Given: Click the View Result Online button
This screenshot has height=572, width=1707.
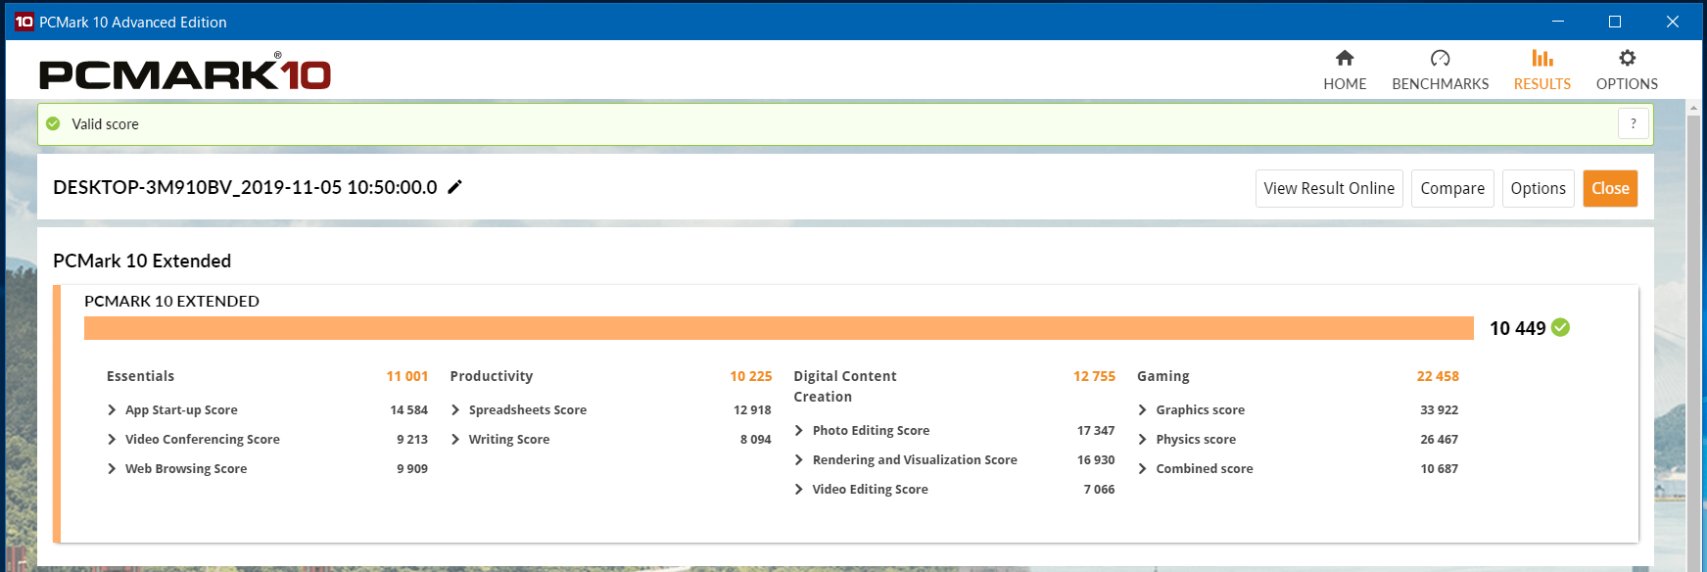Looking at the screenshot, I should click(x=1329, y=188).
